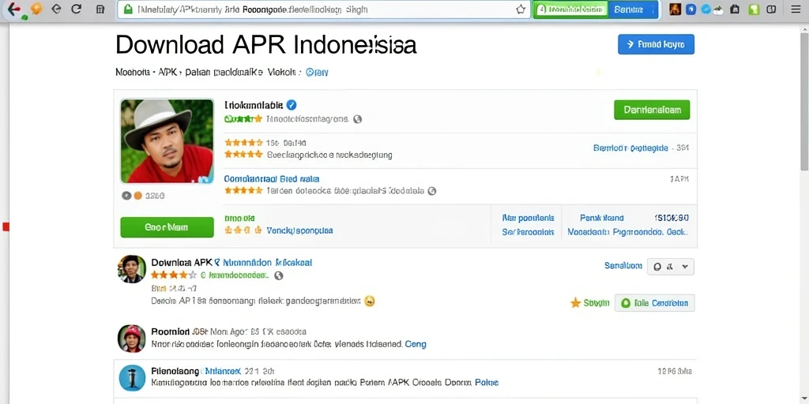
Task: Click the cloud extension icon in the toolbar
Action: [x=720, y=9]
